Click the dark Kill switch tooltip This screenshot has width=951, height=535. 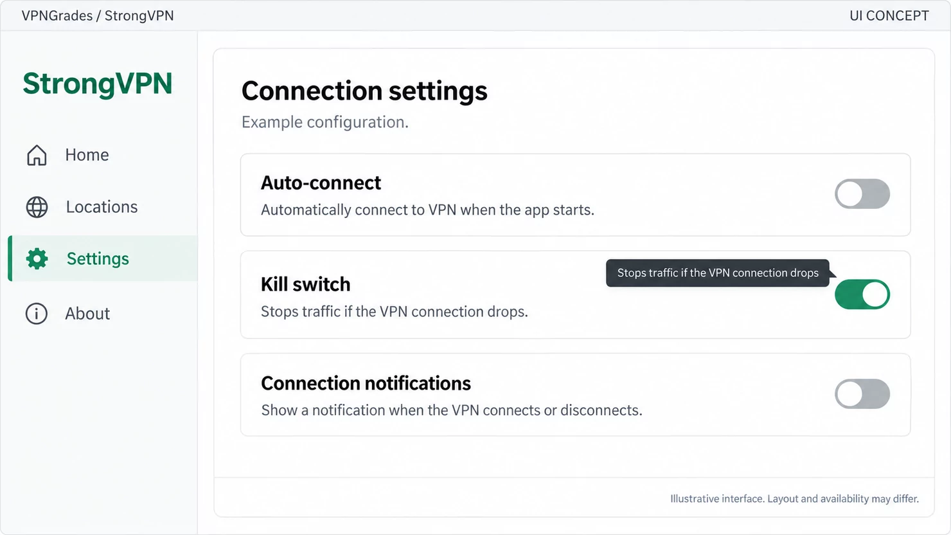click(718, 273)
